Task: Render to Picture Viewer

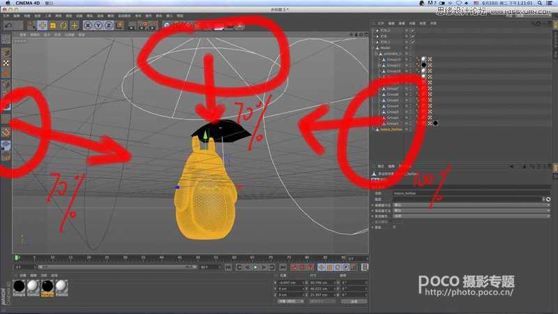Action: pos(142,25)
